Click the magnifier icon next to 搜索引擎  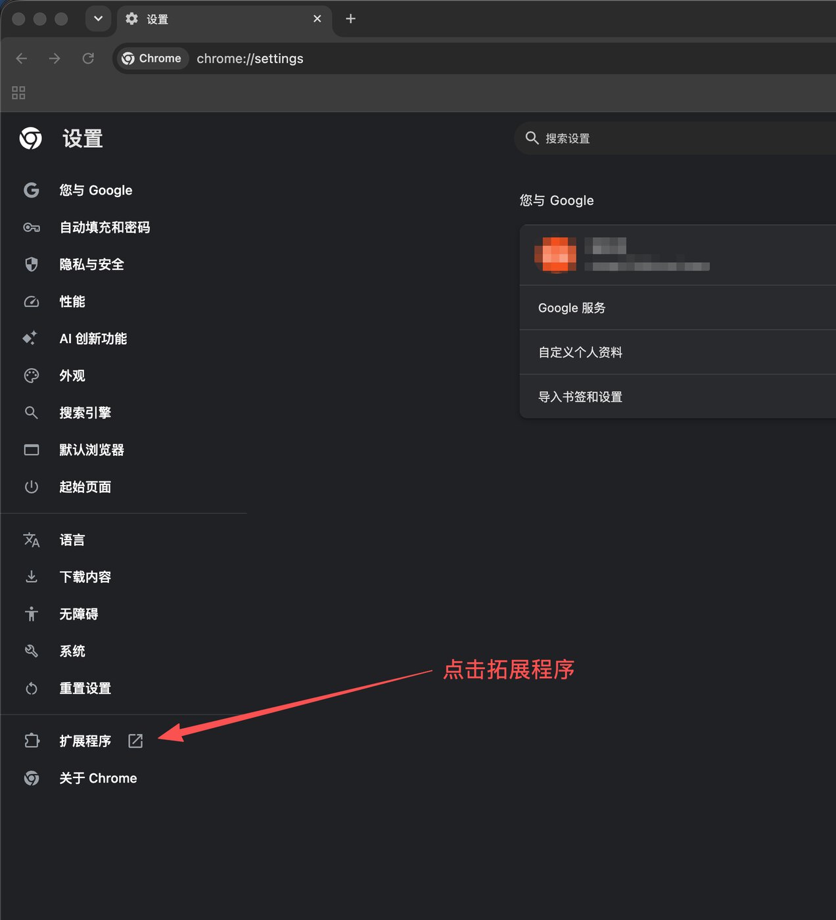31,413
